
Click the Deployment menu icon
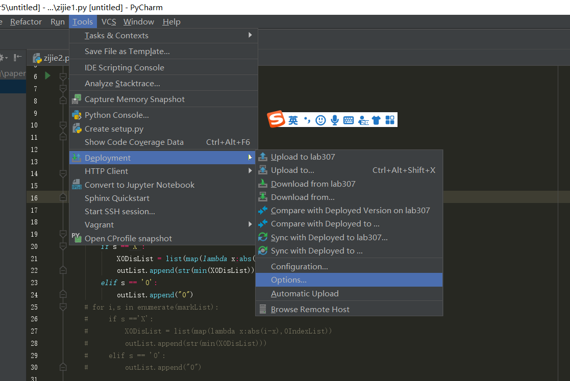pos(77,158)
